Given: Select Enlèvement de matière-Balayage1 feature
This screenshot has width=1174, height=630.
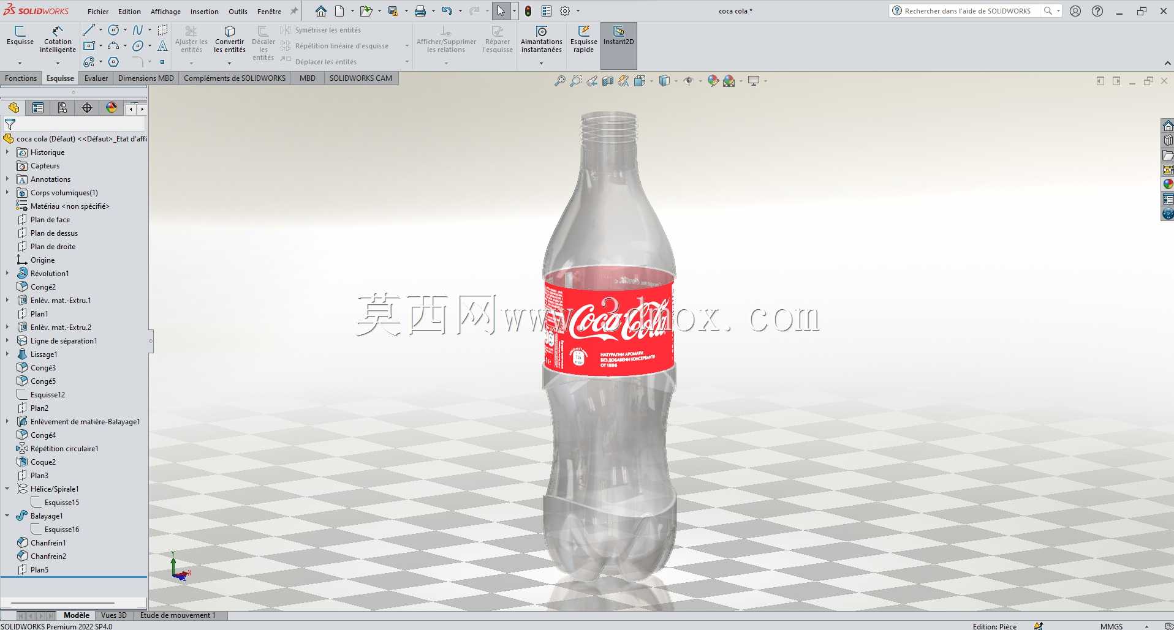Looking at the screenshot, I should point(85,421).
